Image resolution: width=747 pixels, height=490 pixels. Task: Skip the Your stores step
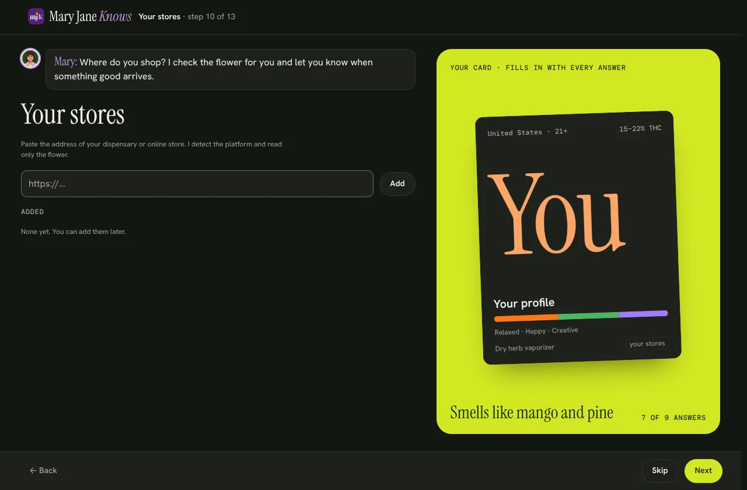(660, 471)
